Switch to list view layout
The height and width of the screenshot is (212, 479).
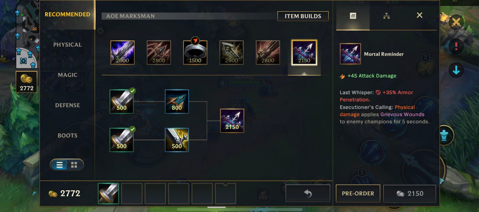[59, 165]
